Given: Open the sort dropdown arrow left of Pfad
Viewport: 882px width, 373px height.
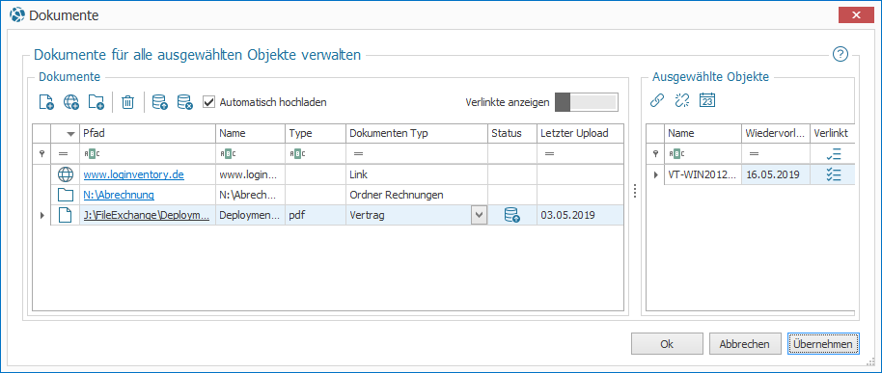Looking at the screenshot, I should (x=70, y=134).
